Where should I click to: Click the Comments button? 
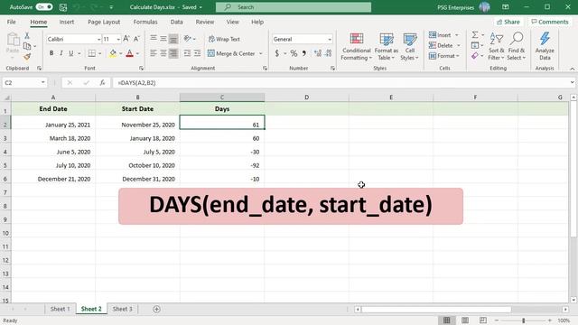pos(550,22)
